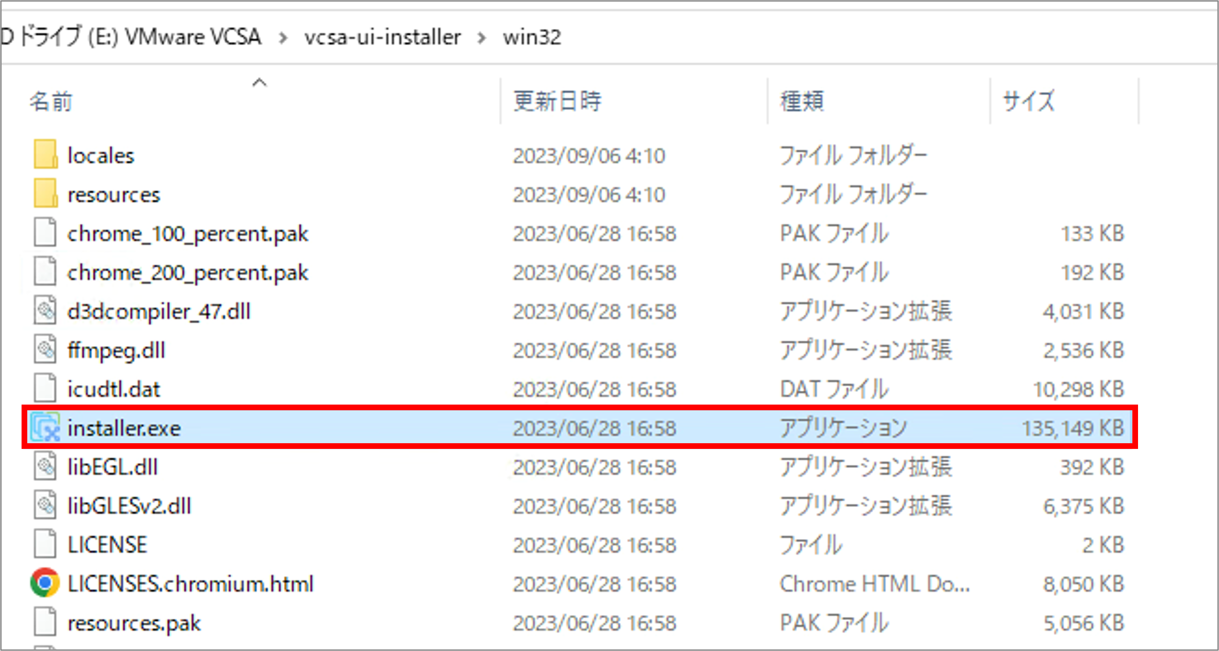Screen dimensions: 1219x651
Task: Select the resources folder name
Action: click(114, 195)
